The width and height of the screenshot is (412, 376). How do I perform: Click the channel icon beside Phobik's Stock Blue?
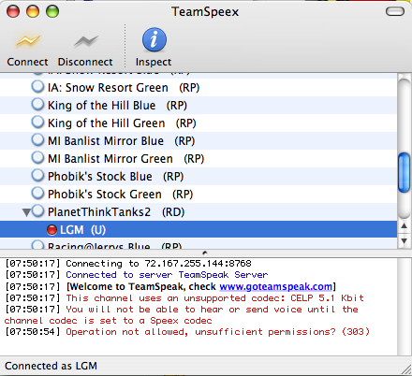[x=37, y=176]
